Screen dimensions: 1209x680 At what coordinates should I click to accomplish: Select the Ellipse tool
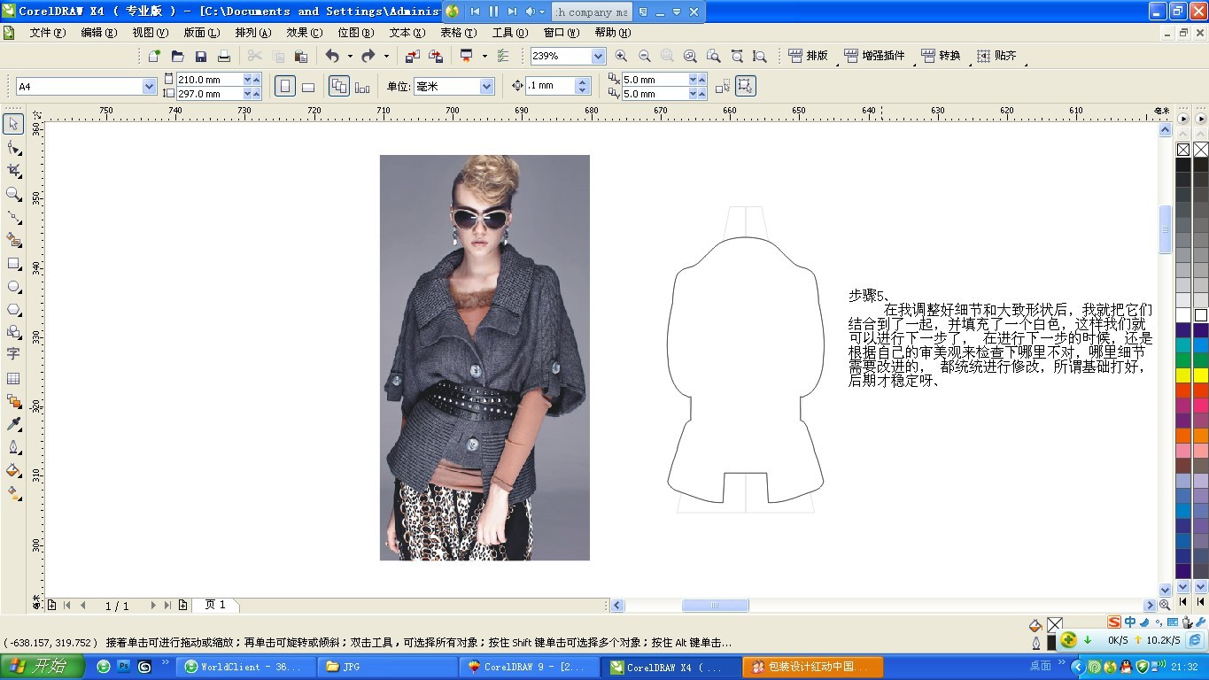[13, 286]
